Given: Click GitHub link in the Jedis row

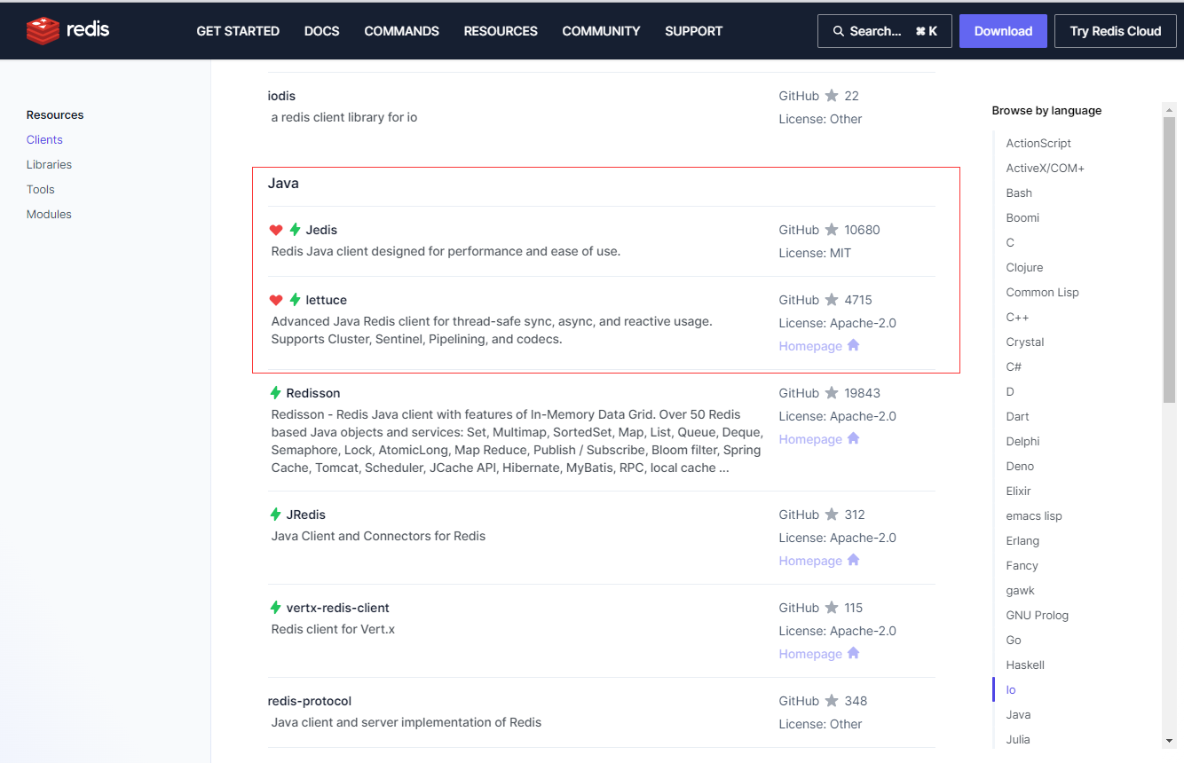Looking at the screenshot, I should click(x=799, y=230).
